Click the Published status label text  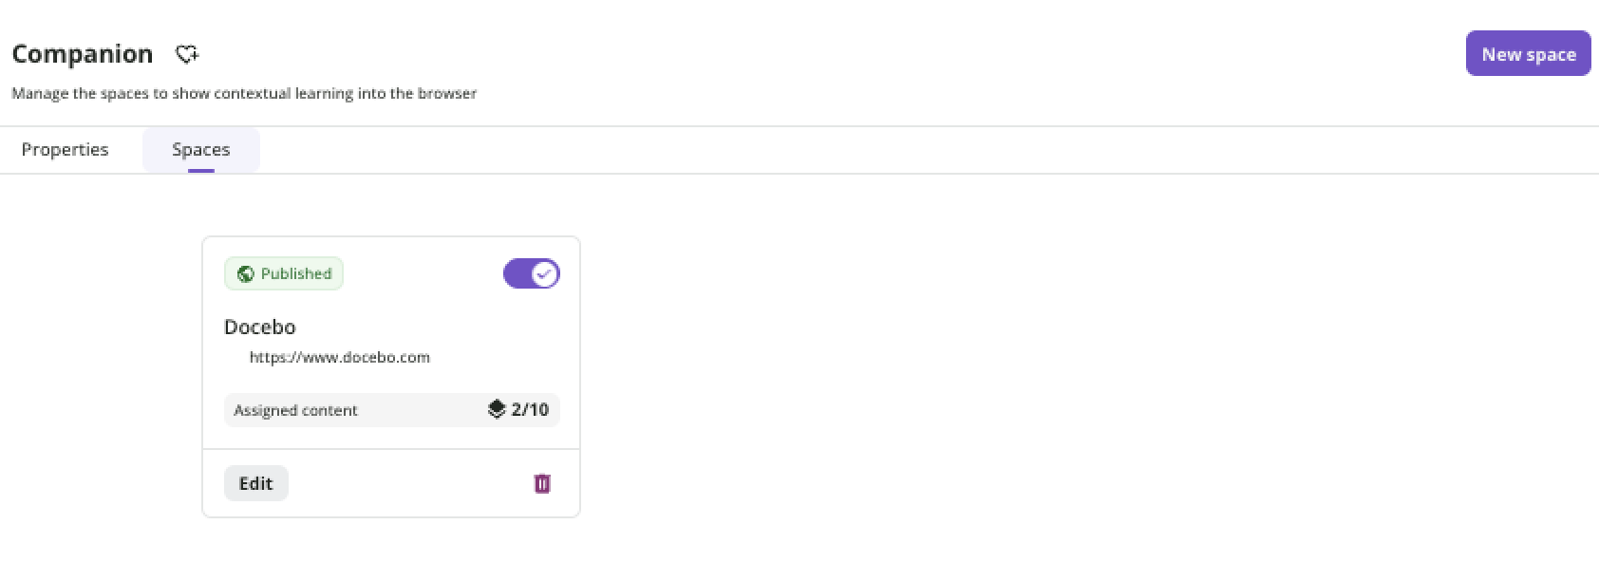tap(296, 273)
